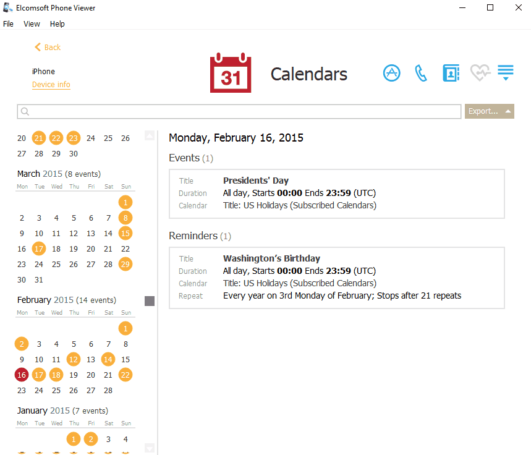Viewport: 531px width, 455px height.
Task: Open the App Store applications icon
Action: coord(391,73)
